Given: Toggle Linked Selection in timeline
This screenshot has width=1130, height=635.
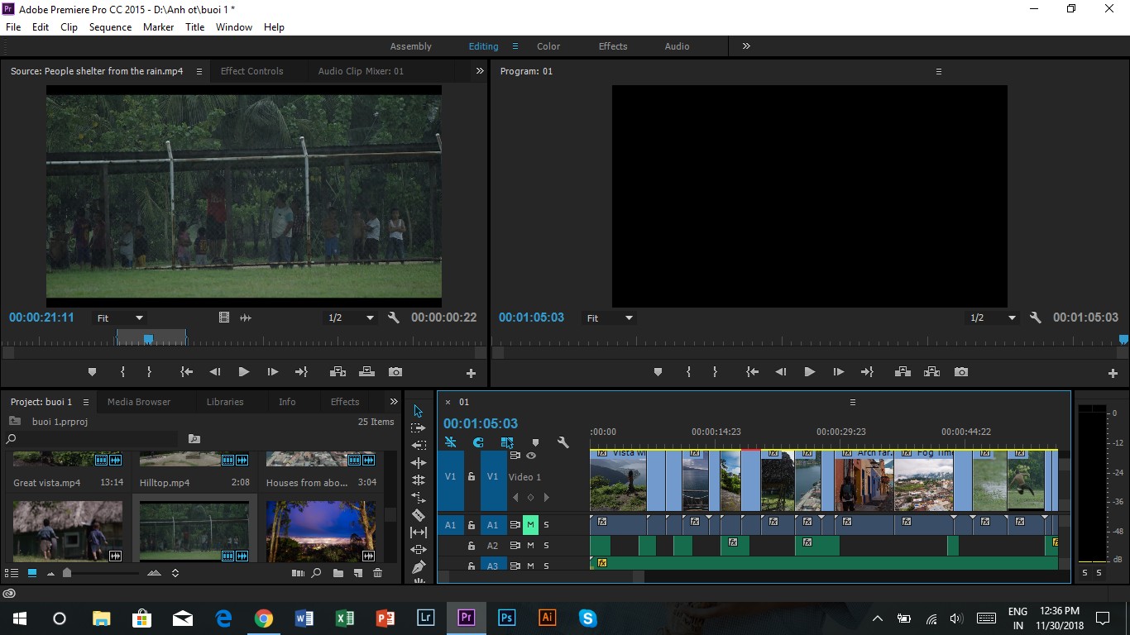Looking at the screenshot, I should pyautogui.click(x=507, y=443).
